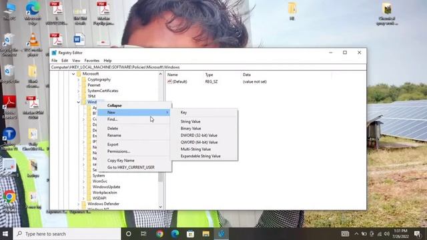Open the File menu

[x=55, y=61]
